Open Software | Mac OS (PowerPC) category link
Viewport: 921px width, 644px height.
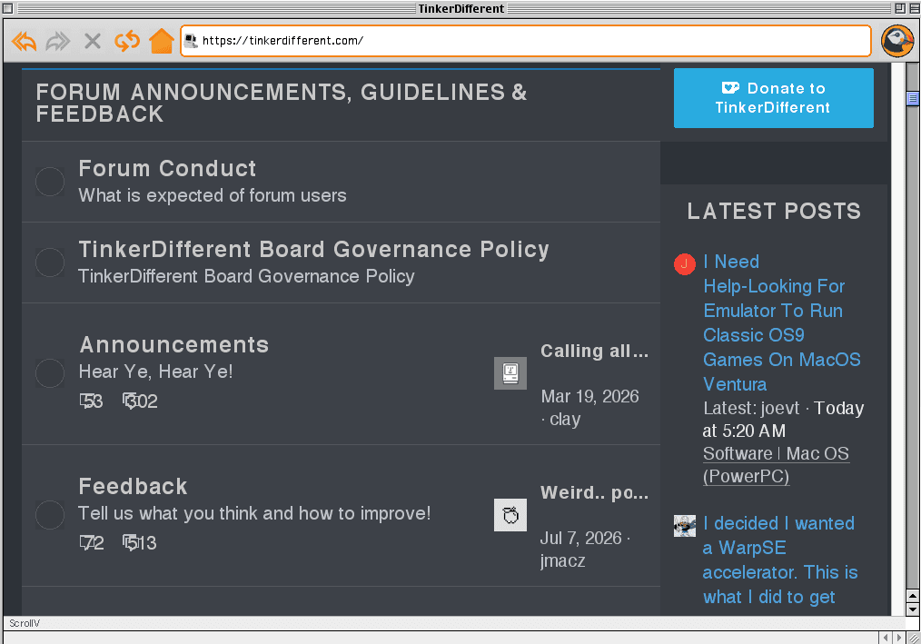(776, 465)
